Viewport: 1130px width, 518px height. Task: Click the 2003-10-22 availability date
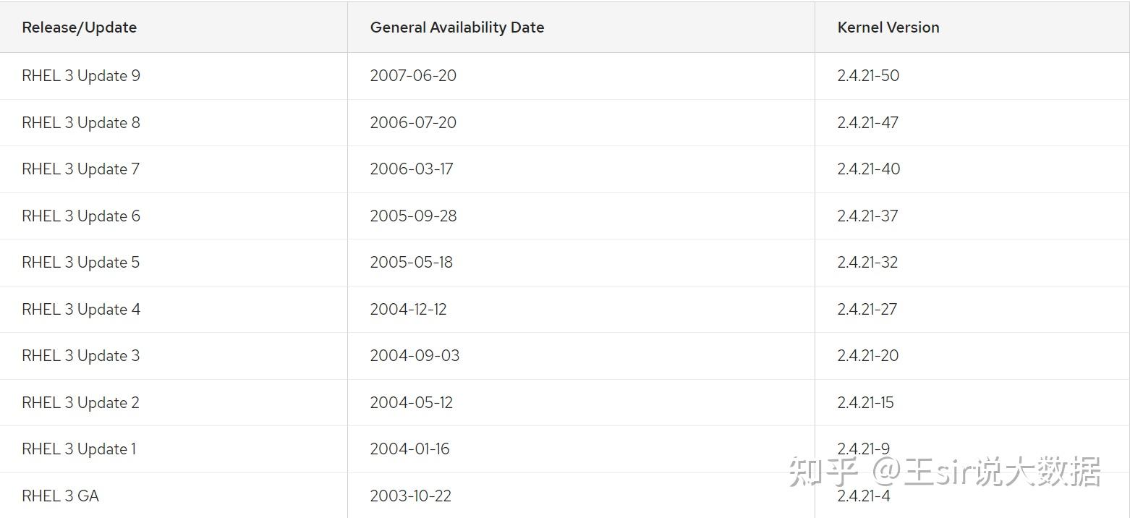click(x=410, y=496)
